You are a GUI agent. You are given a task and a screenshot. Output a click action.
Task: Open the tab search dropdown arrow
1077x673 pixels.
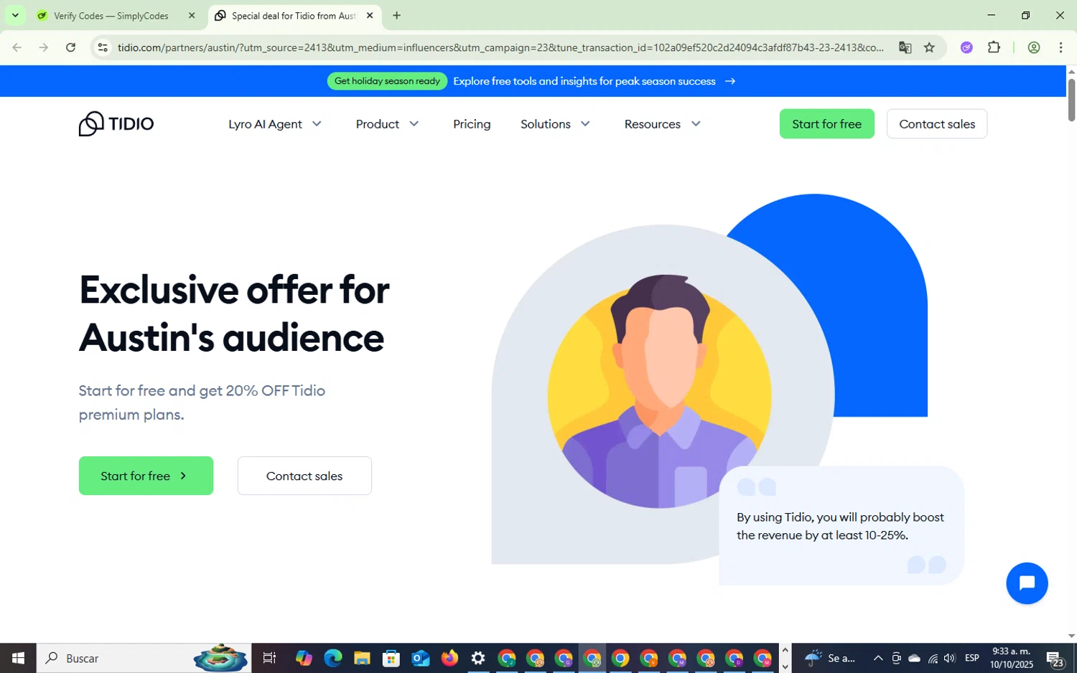[15, 15]
